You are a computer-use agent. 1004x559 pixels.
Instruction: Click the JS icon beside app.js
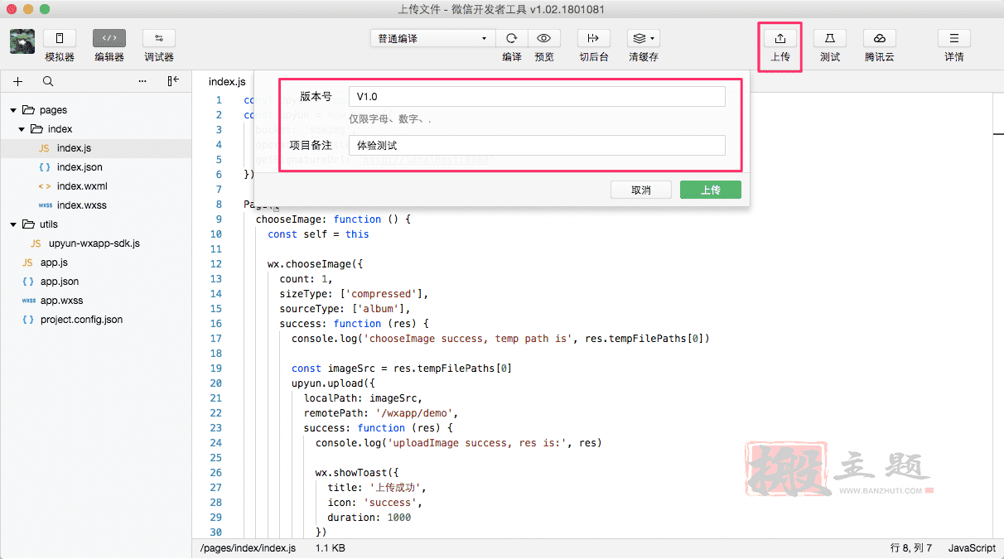(28, 263)
